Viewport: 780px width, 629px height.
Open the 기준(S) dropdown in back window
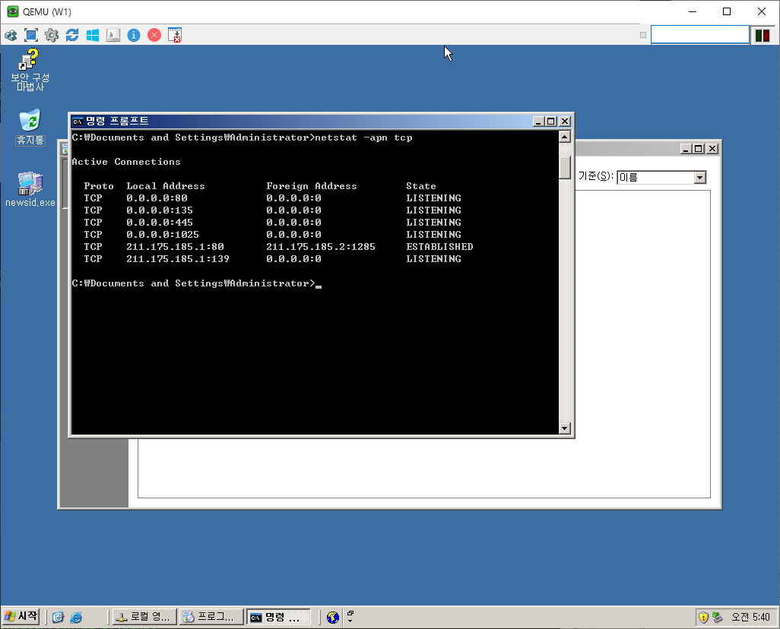[700, 178]
